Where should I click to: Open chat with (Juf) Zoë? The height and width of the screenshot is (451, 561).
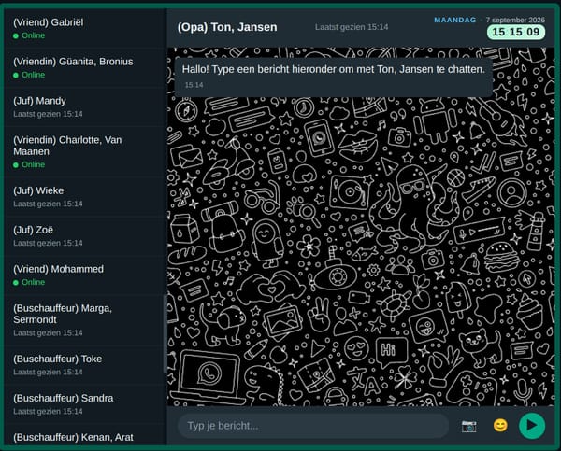point(85,236)
